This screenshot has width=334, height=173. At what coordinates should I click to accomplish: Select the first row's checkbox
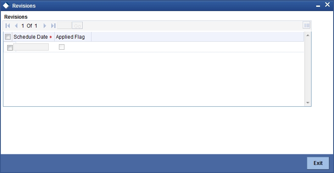(10, 48)
